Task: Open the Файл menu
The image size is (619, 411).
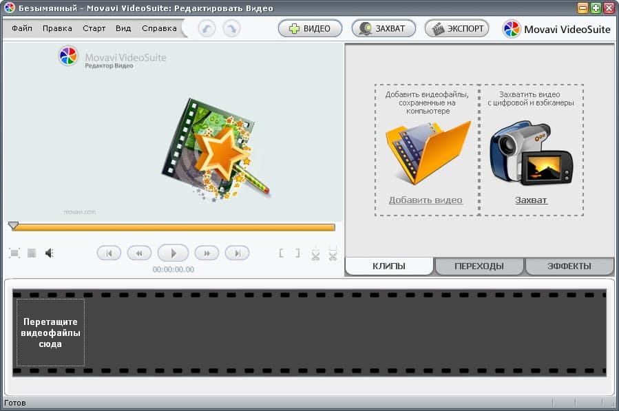Action: tap(22, 28)
